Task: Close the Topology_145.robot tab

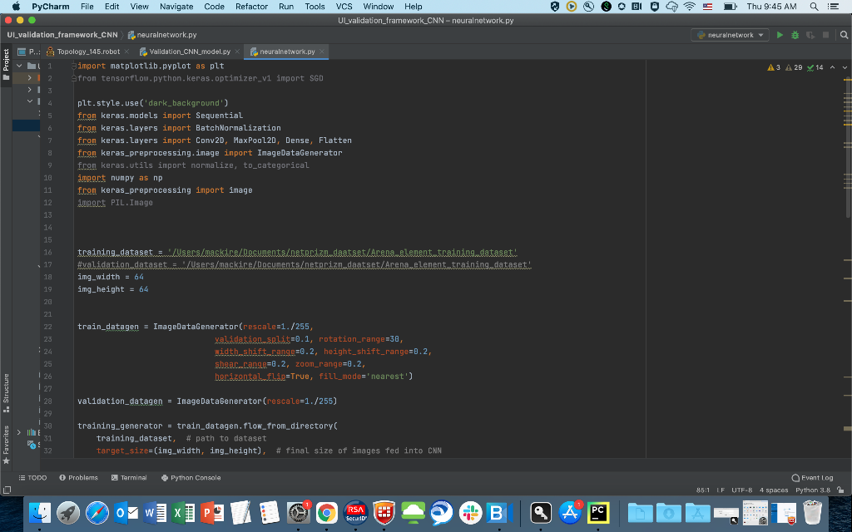Action: 127,52
